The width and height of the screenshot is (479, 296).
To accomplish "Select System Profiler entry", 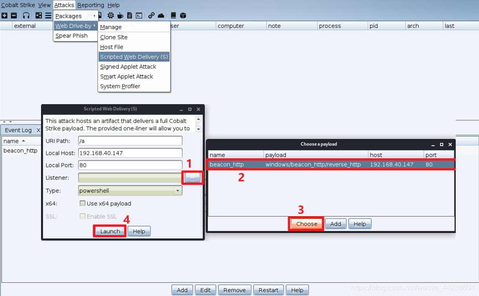I will (x=134, y=86).
